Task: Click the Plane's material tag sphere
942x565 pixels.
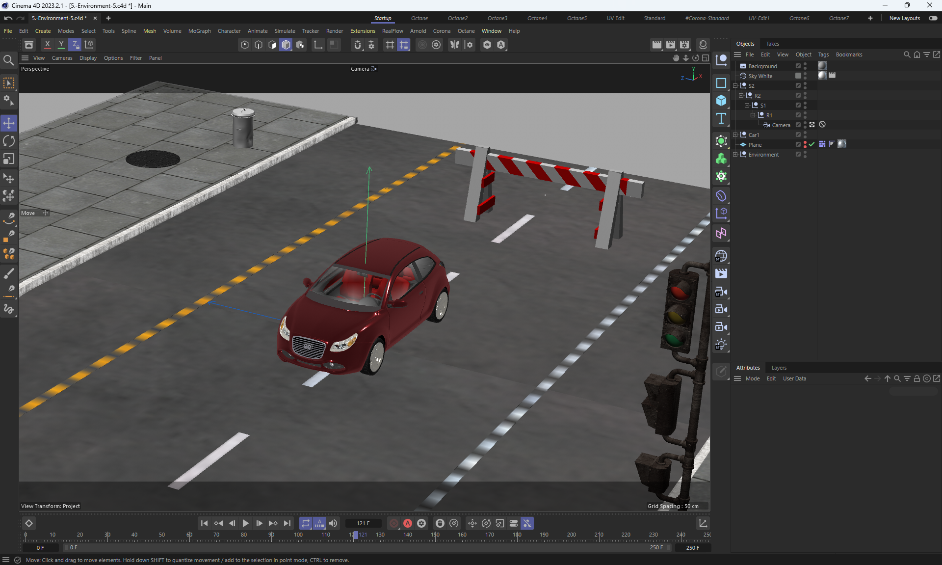Action: (842, 144)
